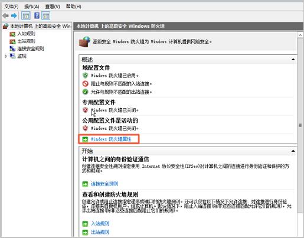
Task: Click red shield under 公用配置文件是活动的
Action: coord(85,128)
